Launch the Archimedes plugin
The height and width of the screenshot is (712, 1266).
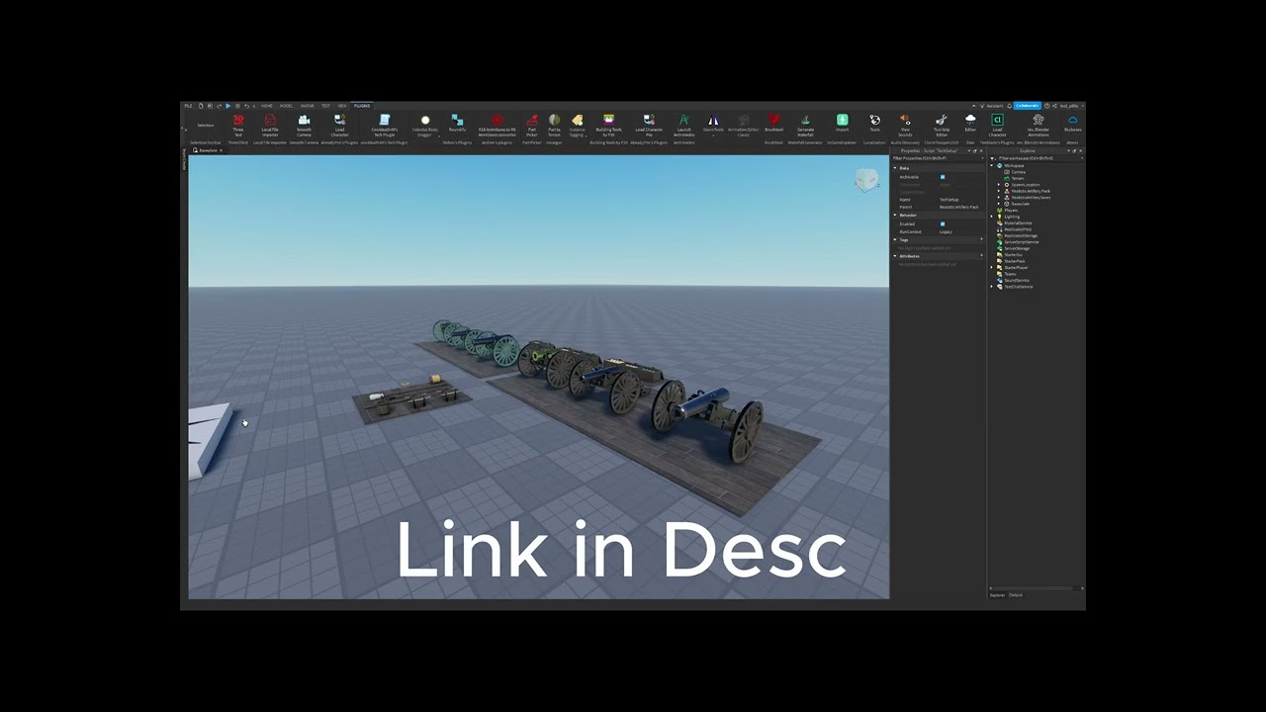tap(683, 125)
